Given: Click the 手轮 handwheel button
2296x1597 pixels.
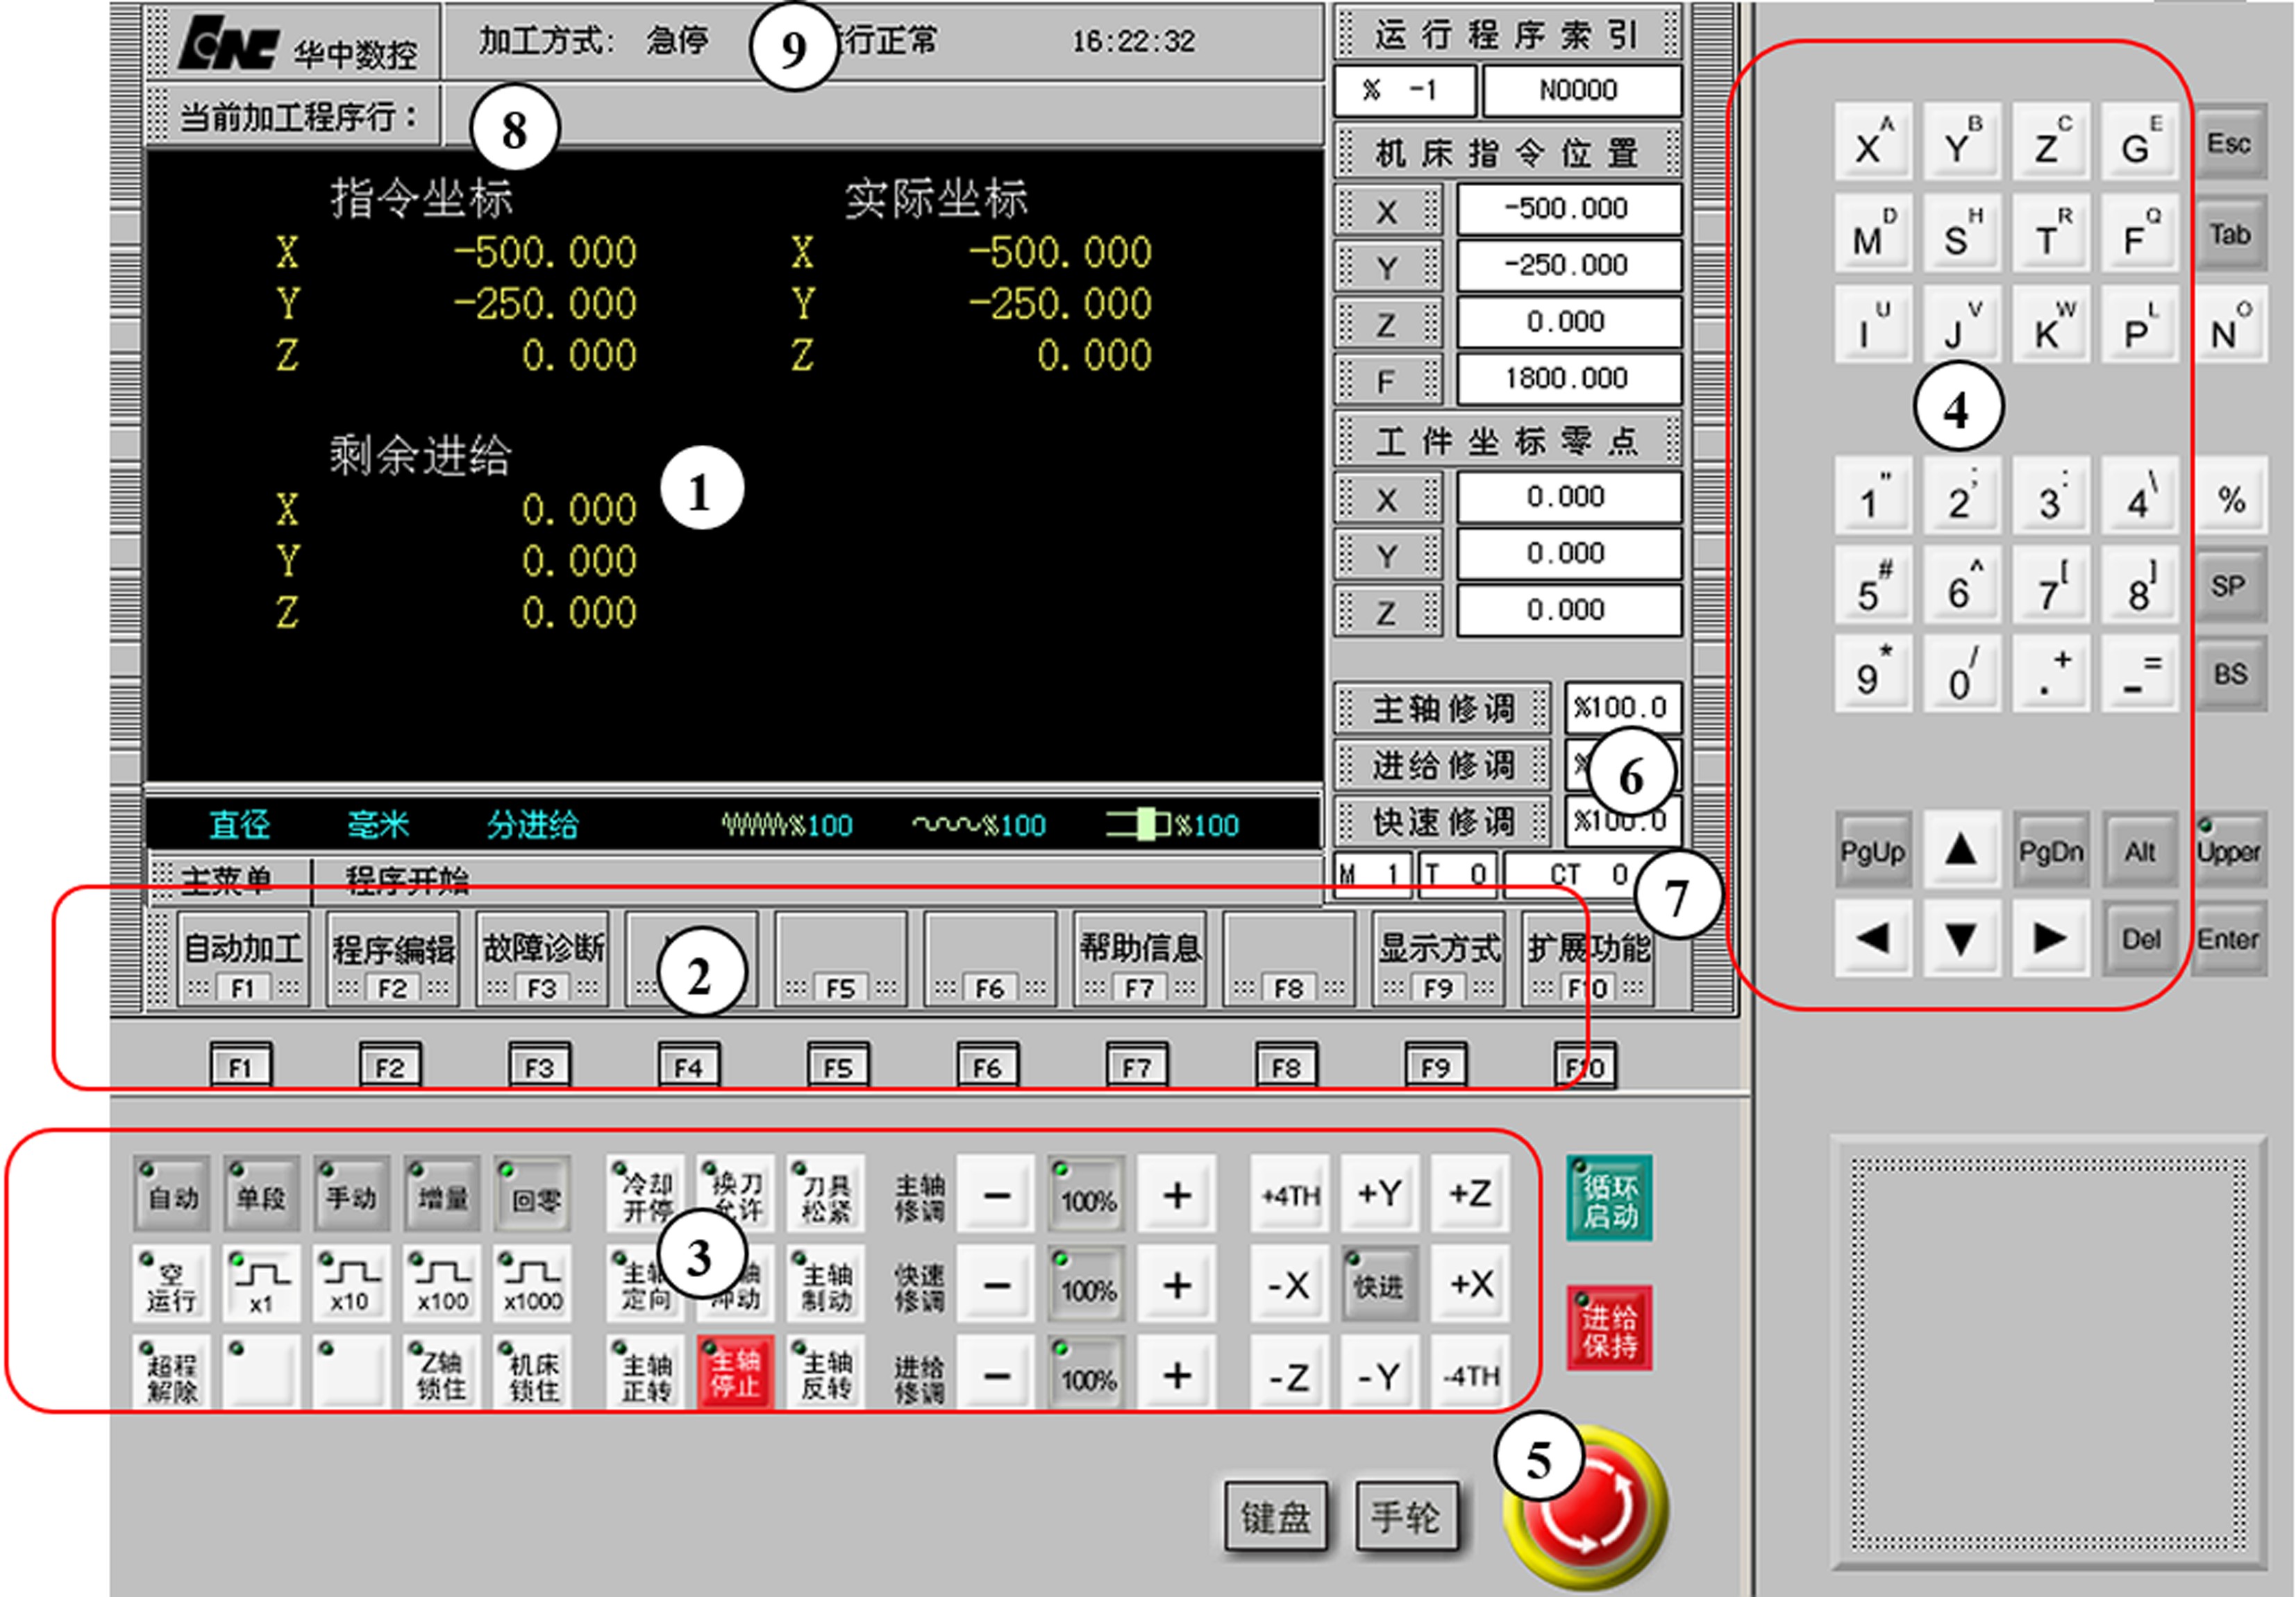Looking at the screenshot, I should coord(1406,1516).
